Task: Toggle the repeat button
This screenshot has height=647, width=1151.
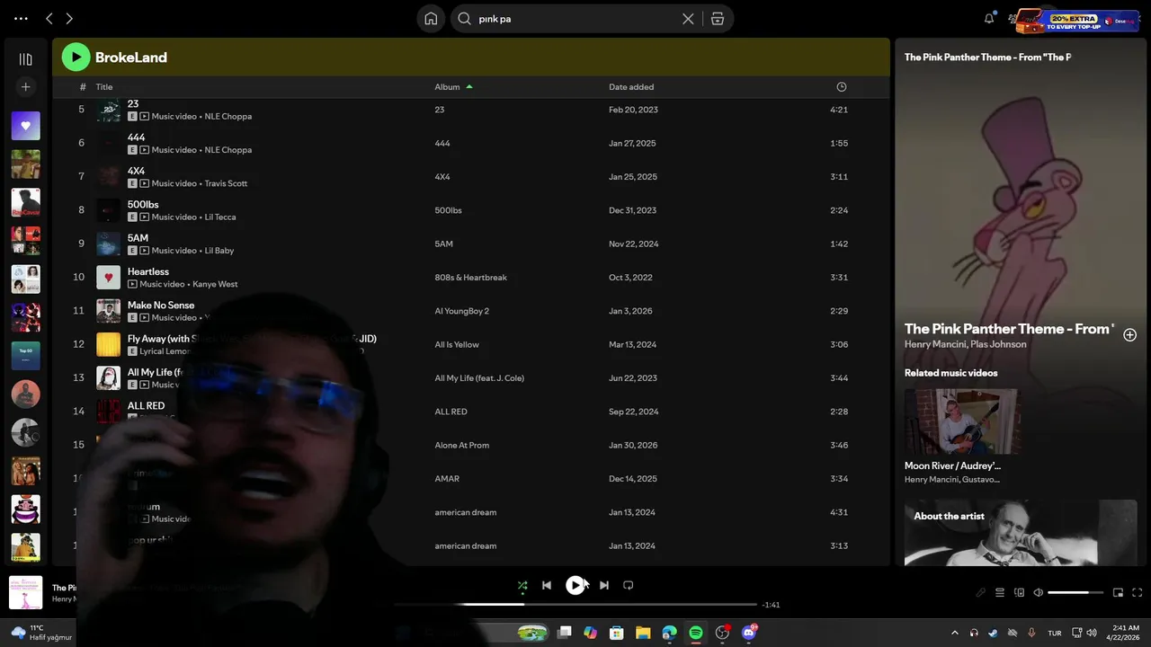Action: coord(629,585)
